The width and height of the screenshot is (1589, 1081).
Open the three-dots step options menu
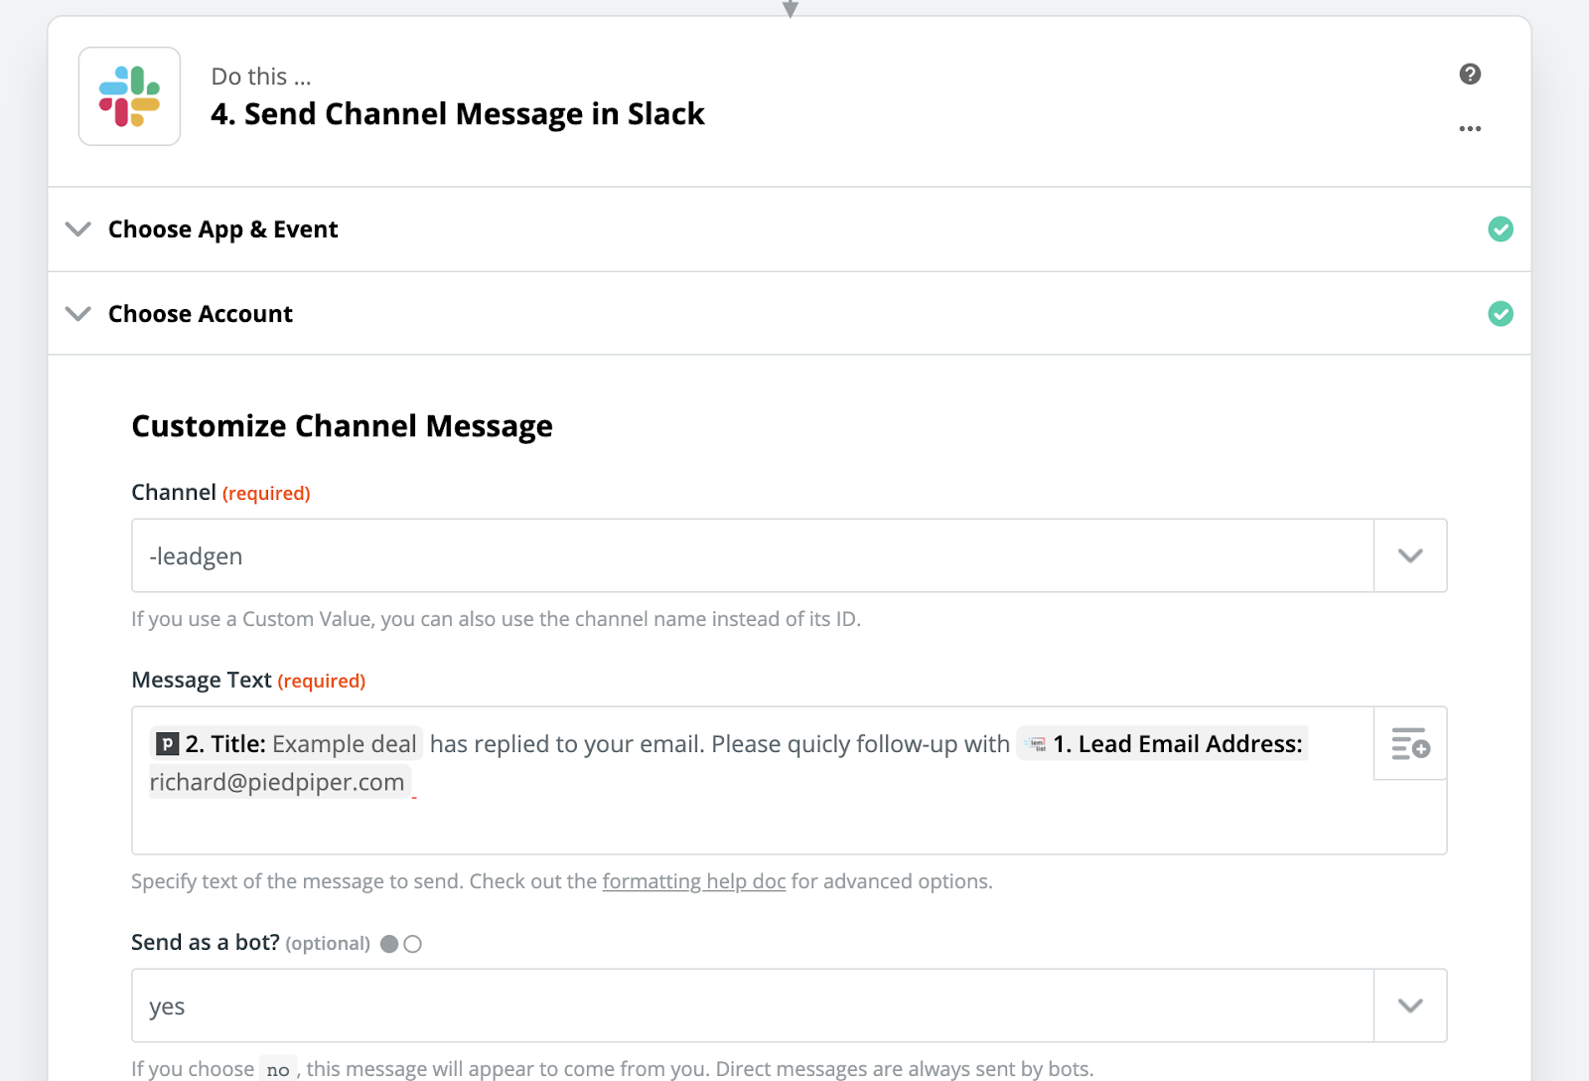(x=1470, y=128)
